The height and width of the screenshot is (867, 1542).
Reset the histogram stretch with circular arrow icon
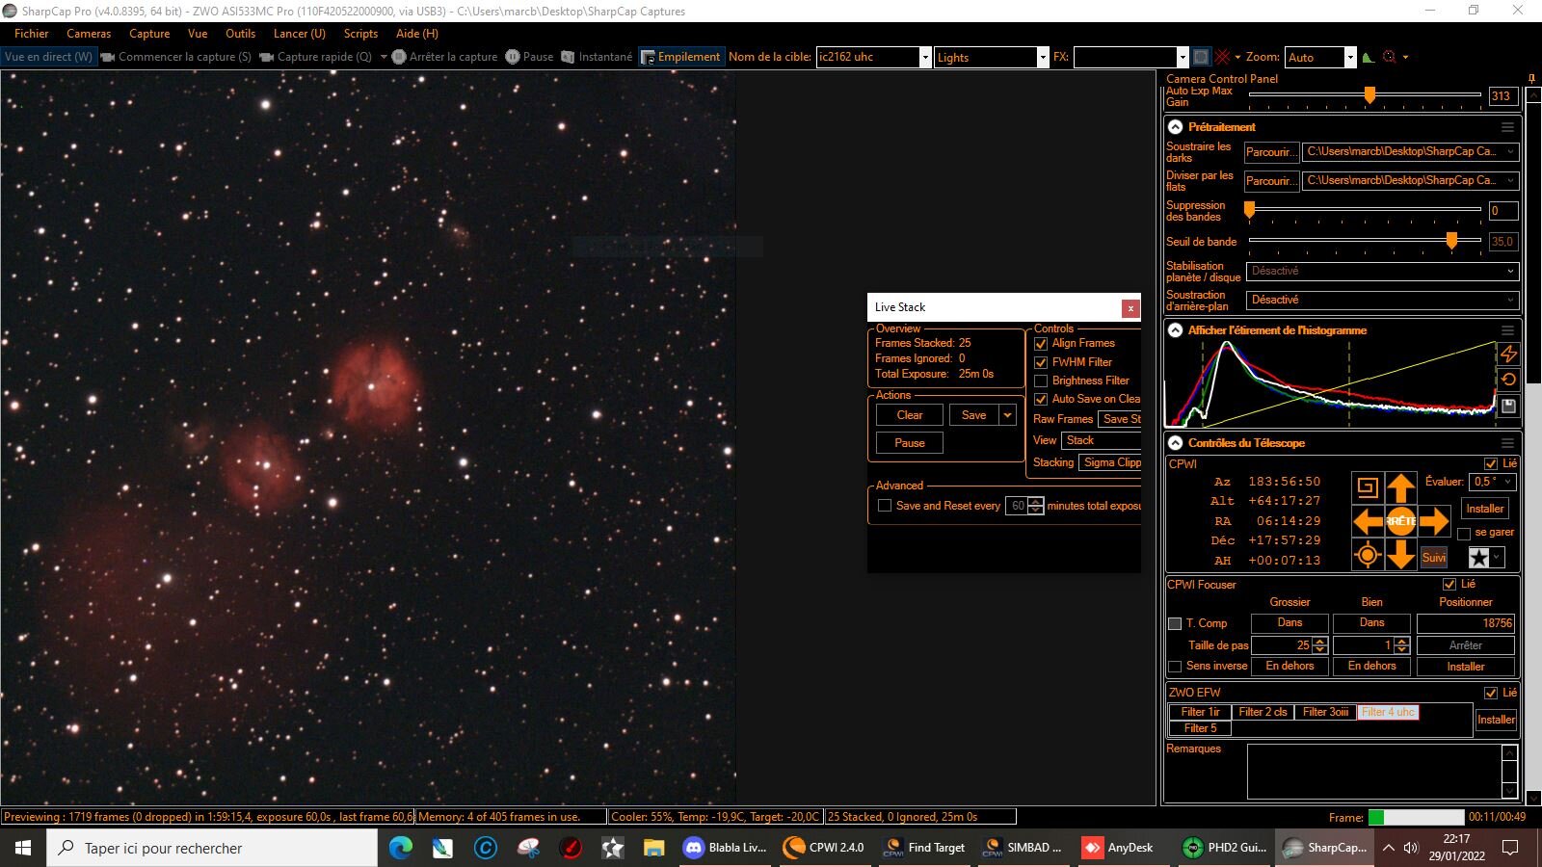click(1508, 380)
